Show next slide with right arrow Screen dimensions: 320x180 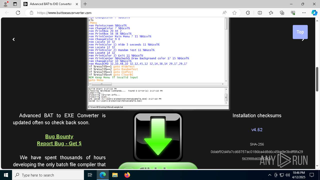pos(303,39)
